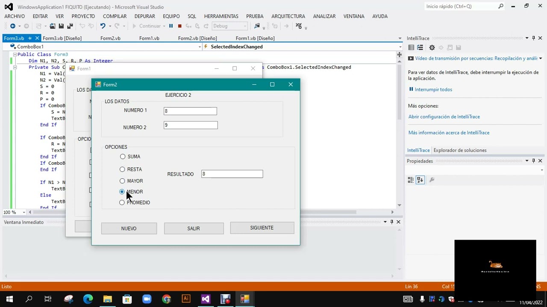Open Propiedades panel window options dropdown
The height and width of the screenshot is (307, 547).
(527, 161)
